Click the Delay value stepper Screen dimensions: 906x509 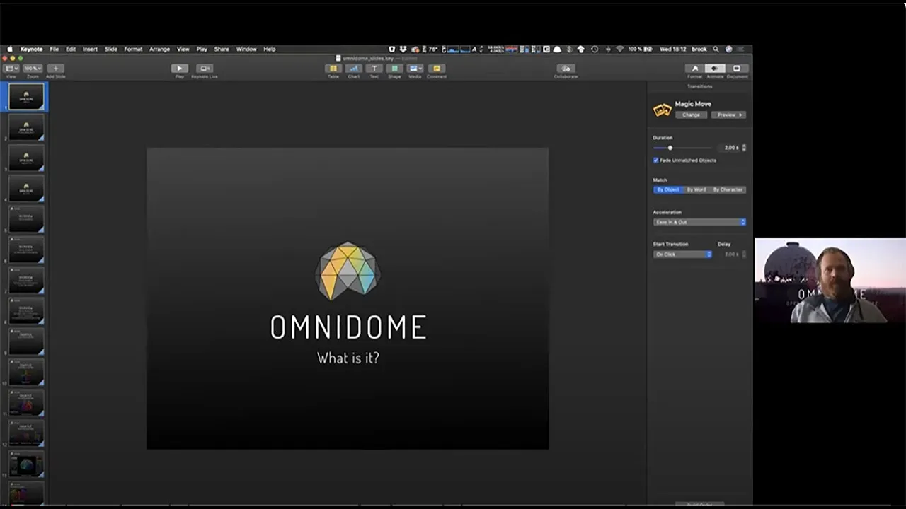point(743,254)
